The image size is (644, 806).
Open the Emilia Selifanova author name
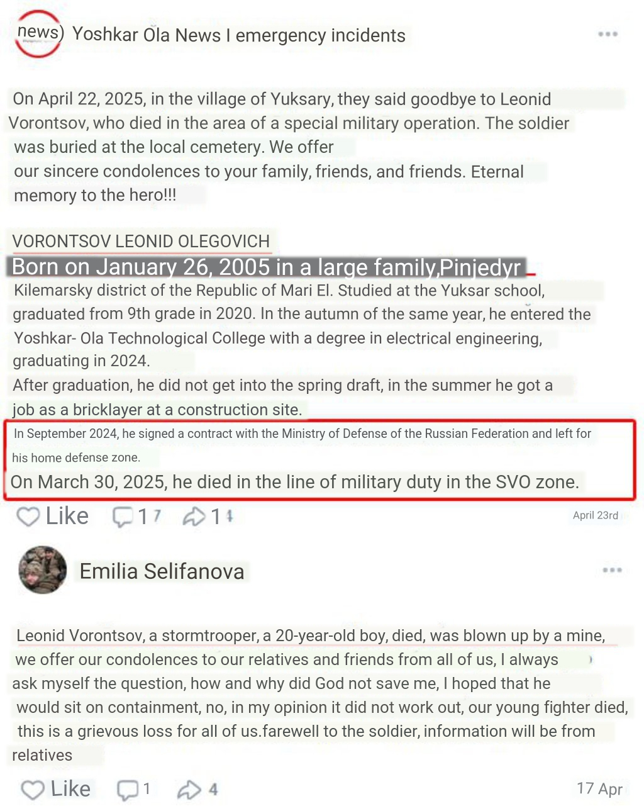pyautogui.click(x=162, y=571)
